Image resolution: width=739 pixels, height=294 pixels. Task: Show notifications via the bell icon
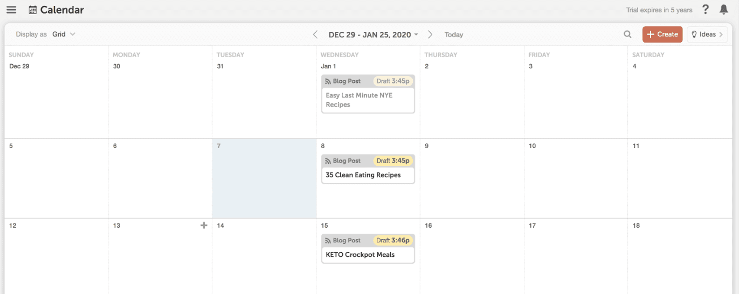pos(724,10)
